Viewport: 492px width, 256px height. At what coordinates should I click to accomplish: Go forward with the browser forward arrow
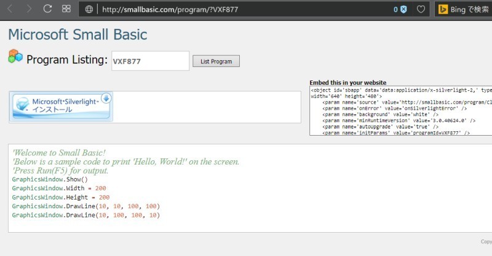coord(29,9)
